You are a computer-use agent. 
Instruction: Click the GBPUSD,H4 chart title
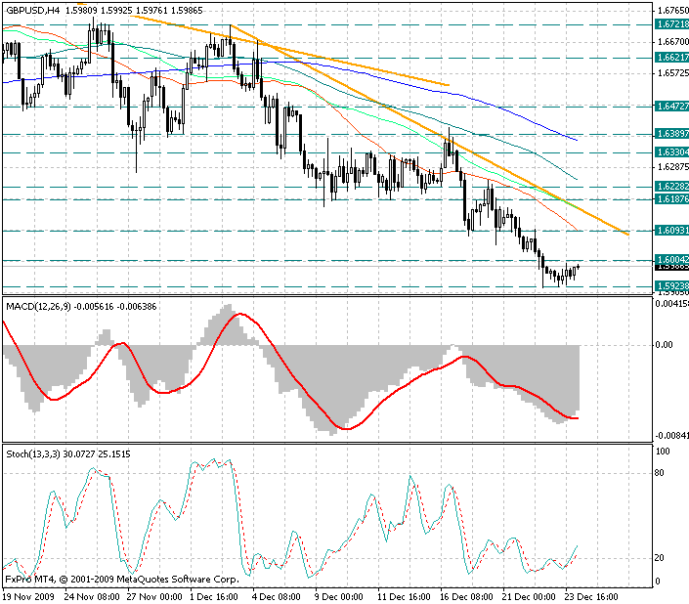33,10
